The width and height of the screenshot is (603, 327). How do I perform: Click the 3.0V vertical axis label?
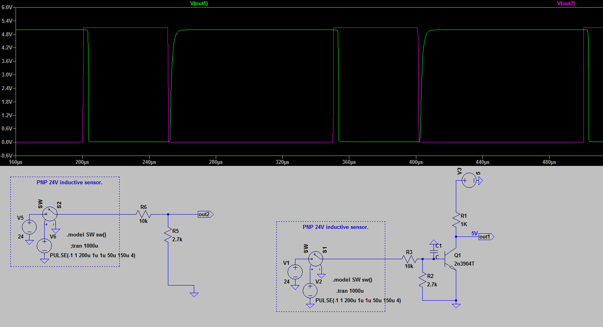(7, 75)
